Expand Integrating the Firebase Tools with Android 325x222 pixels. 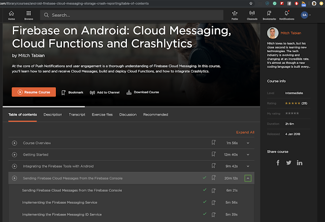(x=248, y=166)
